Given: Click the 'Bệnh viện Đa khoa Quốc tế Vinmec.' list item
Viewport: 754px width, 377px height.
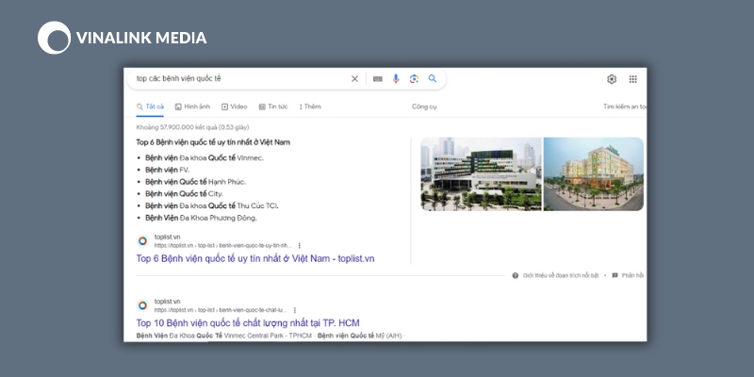Looking at the screenshot, I should click(x=205, y=157).
